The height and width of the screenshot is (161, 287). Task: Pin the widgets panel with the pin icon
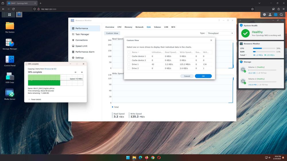coord(278,20)
